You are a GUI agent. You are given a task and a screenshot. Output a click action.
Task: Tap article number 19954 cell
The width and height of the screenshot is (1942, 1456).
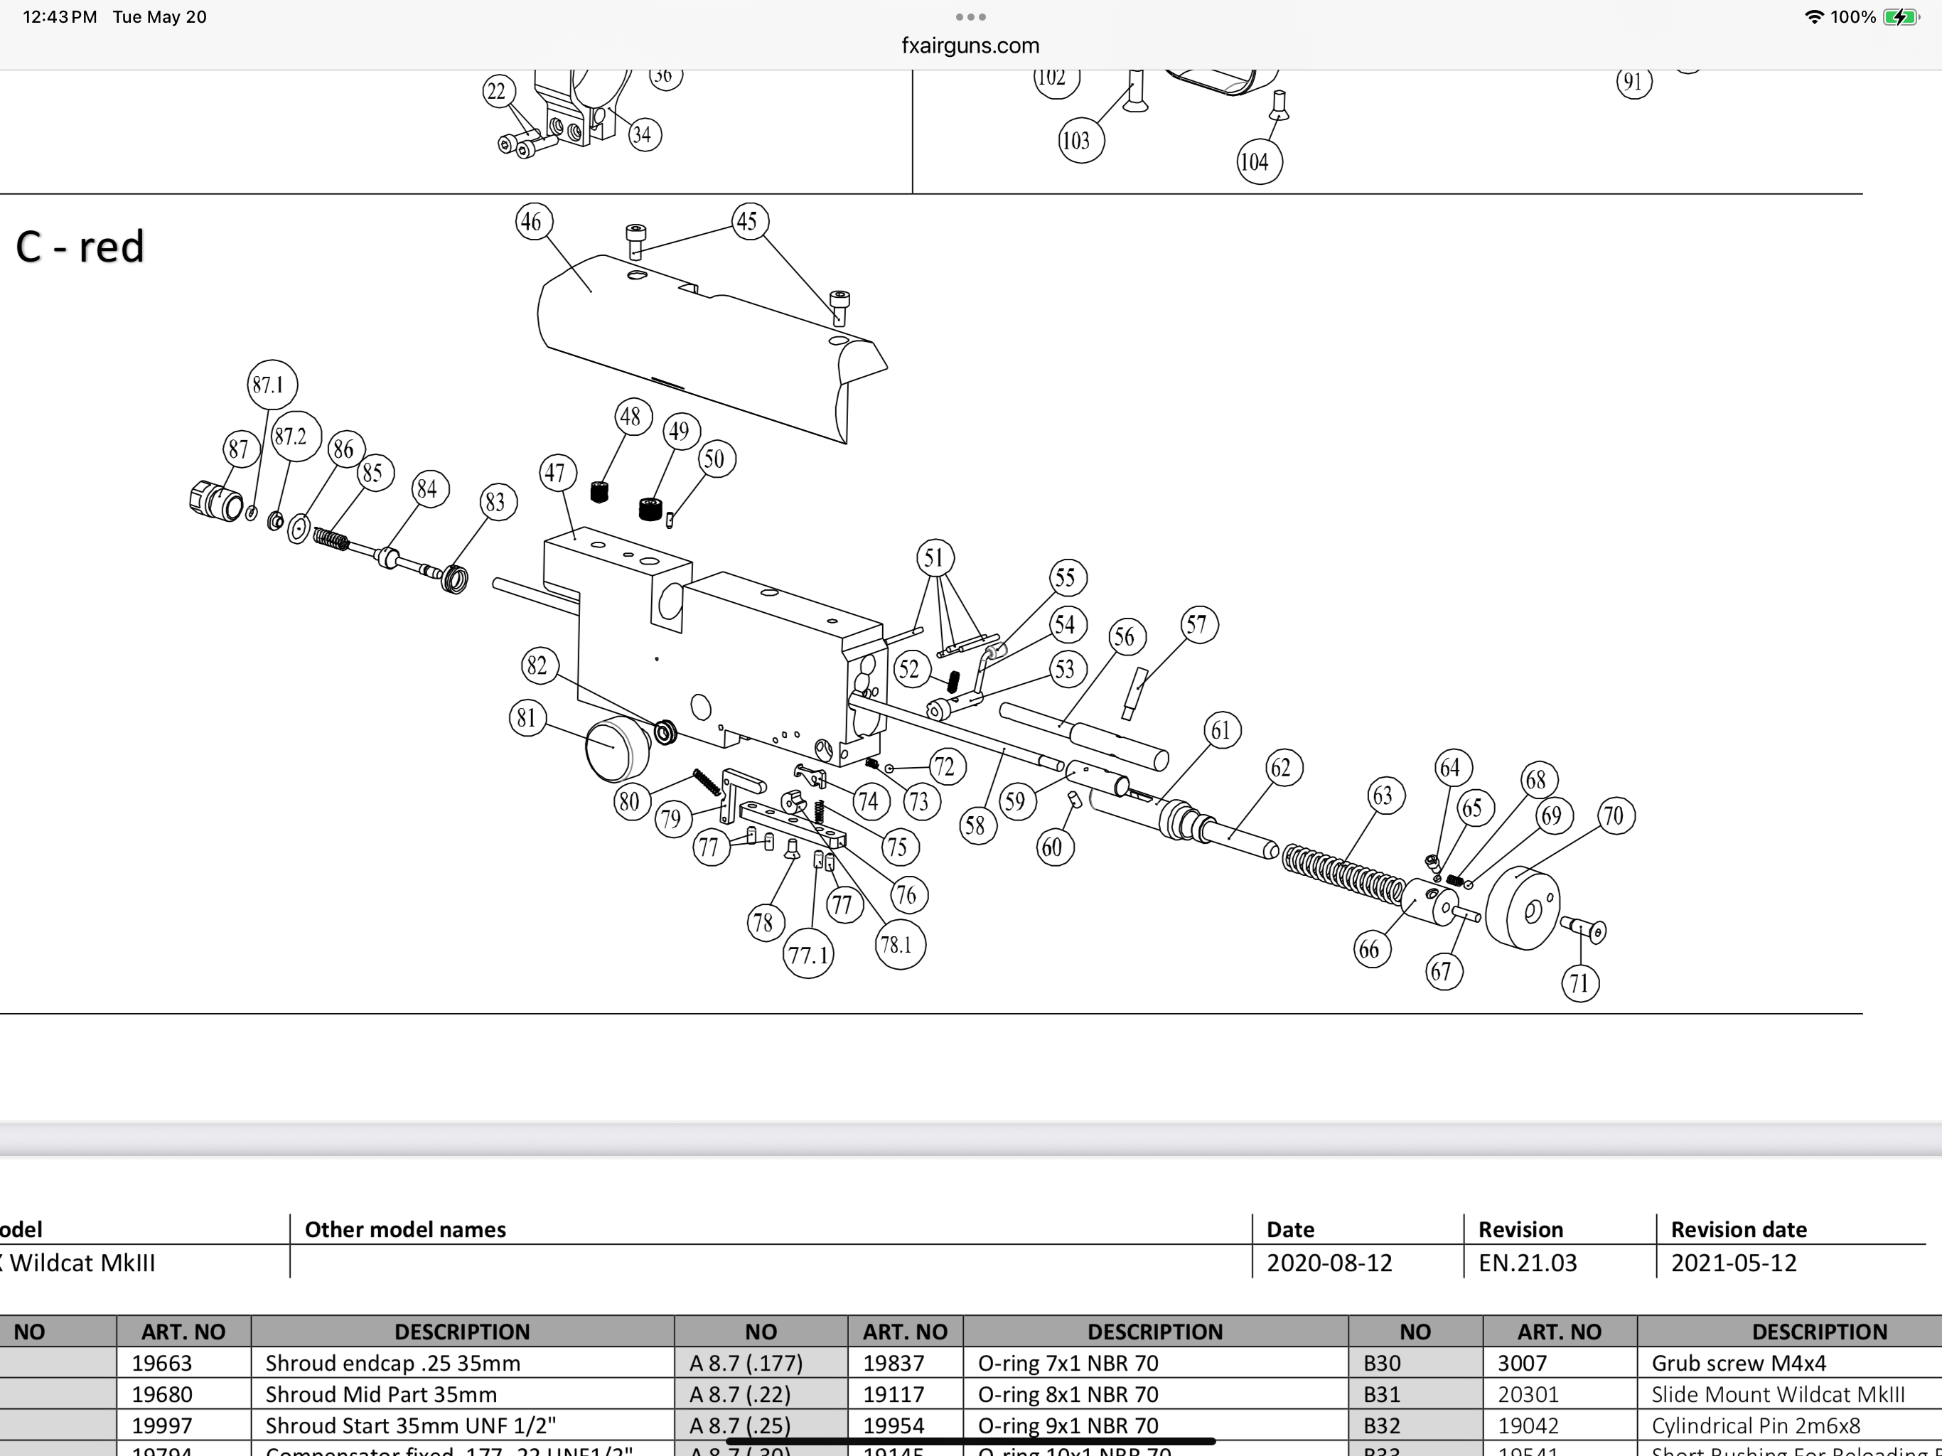point(905,1425)
